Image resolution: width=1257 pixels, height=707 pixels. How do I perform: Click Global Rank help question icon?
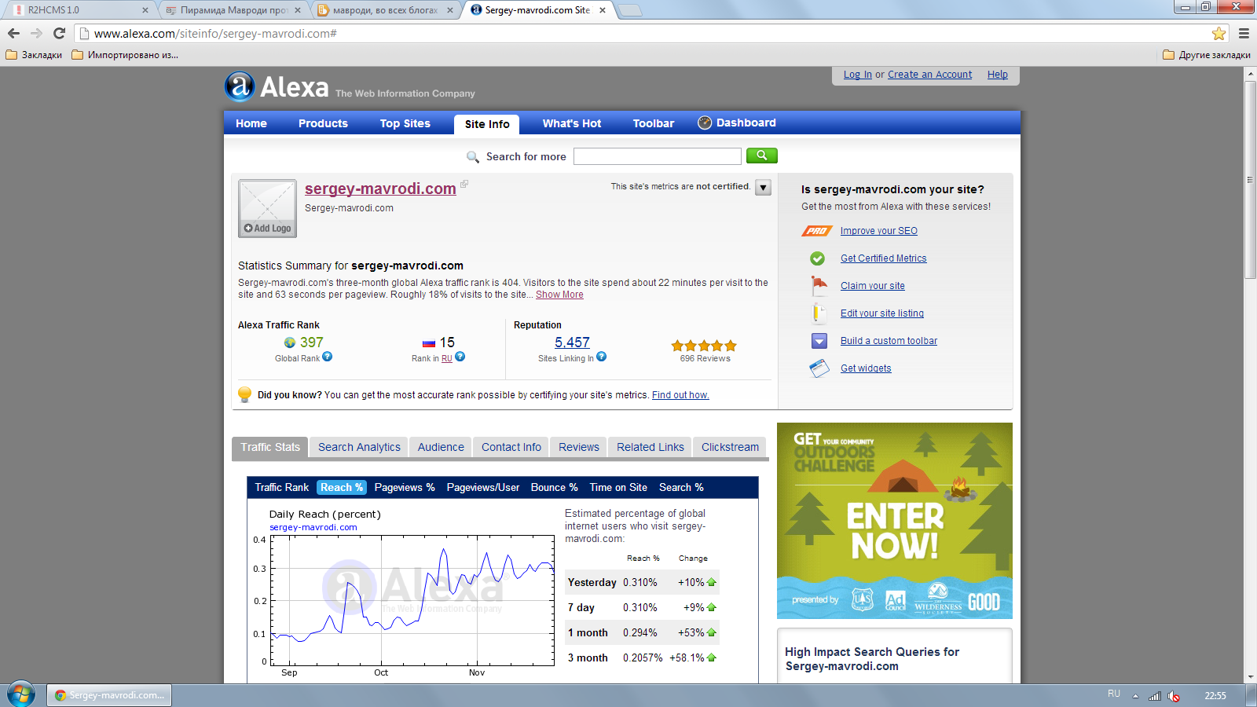tap(328, 357)
